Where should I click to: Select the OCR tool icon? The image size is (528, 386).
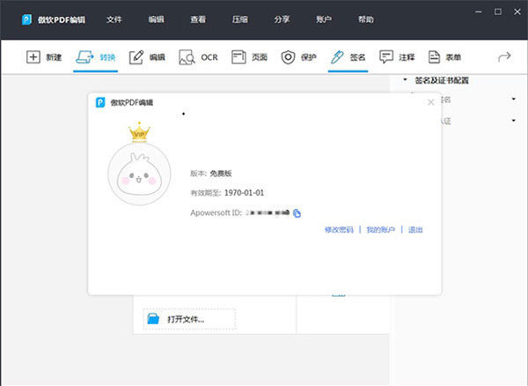(x=187, y=57)
